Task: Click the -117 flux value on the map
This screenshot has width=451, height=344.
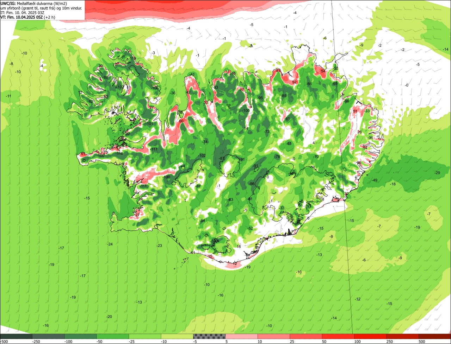Action: [154, 149]
